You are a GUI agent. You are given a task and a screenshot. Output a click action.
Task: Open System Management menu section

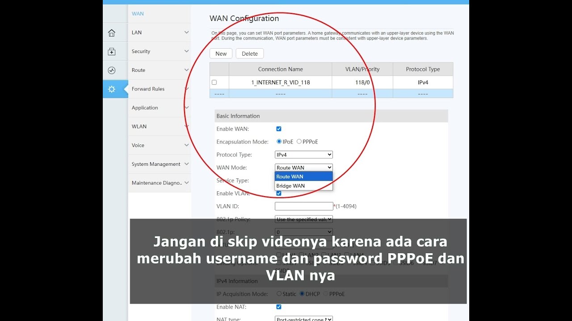160,164
